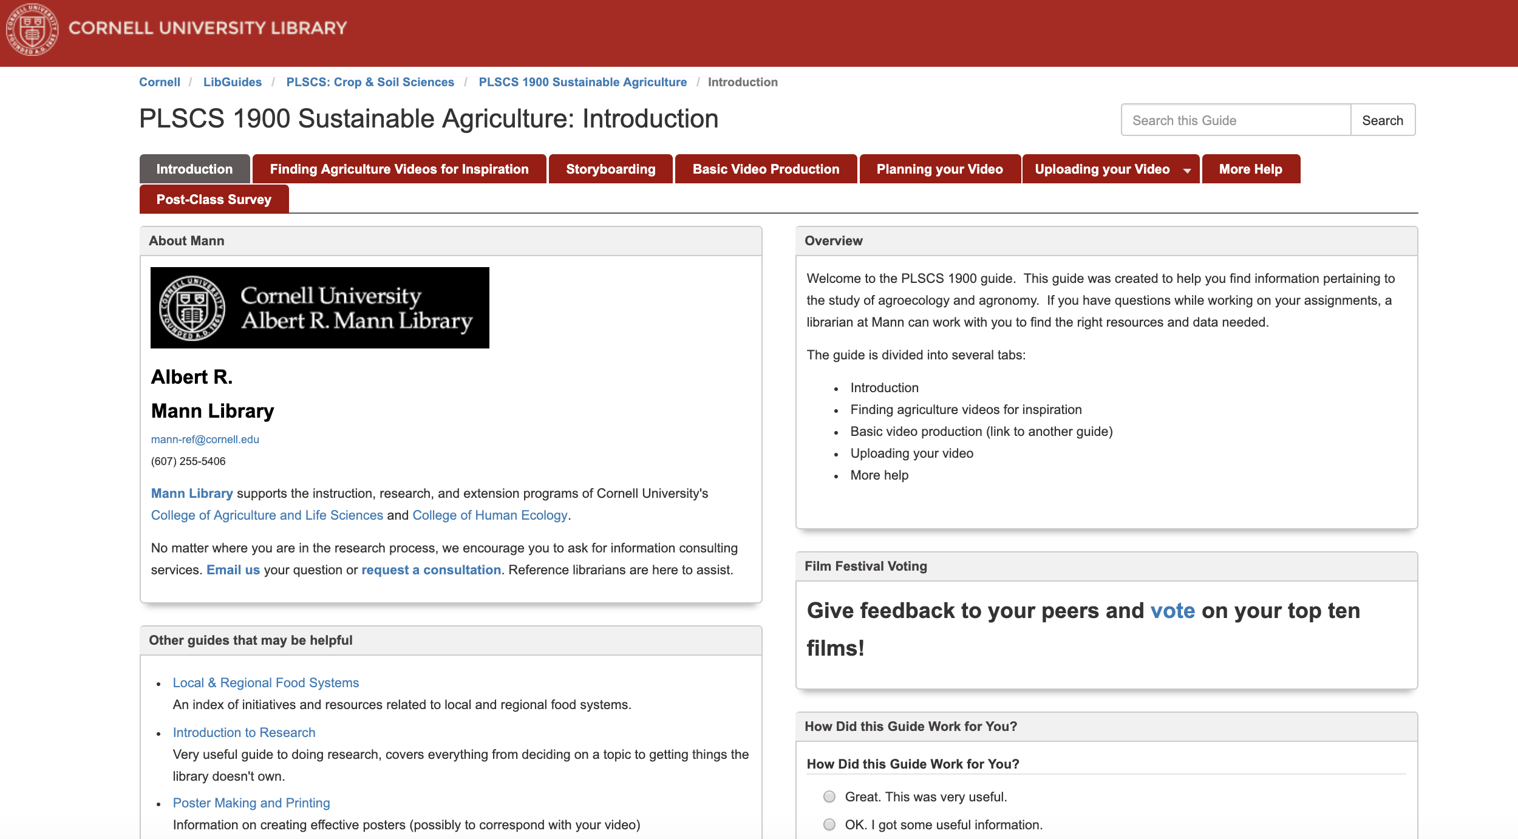This screenshot has width=1518, height=839.
Task: Open Introduction to Research guide link
Action: click(x=245, y=732)
